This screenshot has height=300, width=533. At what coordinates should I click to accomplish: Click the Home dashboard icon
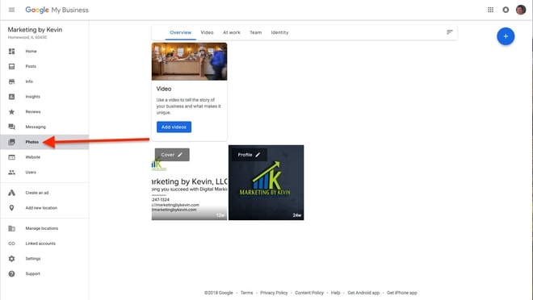pos(11,52)
